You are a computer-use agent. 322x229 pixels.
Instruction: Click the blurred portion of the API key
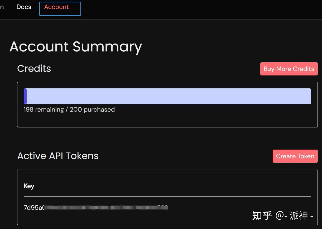click(105, 208)
